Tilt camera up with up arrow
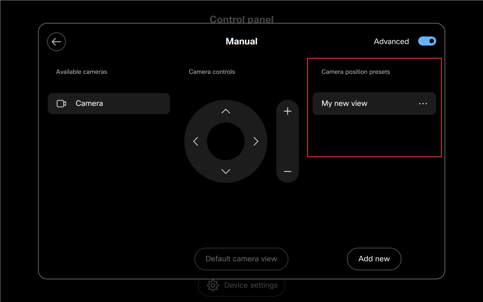The width and height of the screenshot is (483, 302). (226, 111)
